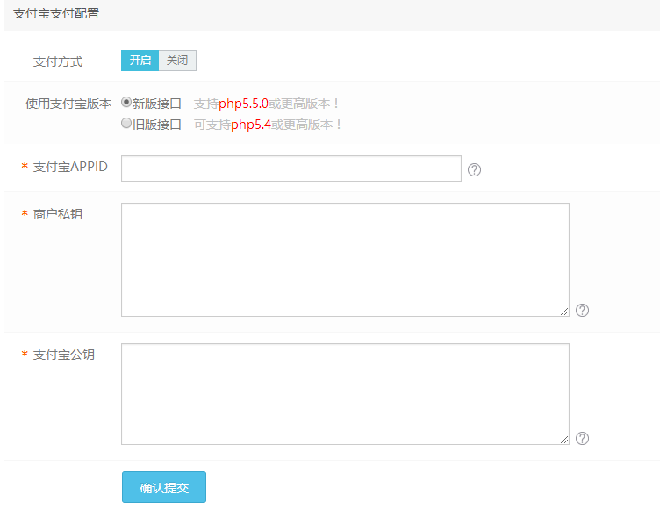The height and width of the screenshot is (516, 660).
Task: Switch payment method to 开启
Action: [x=140, y=61]
